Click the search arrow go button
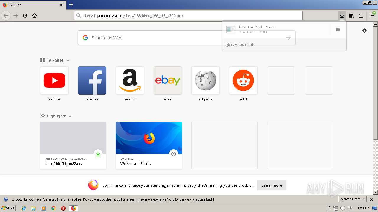This screenshot has height=212, width=378. [288, 38]
